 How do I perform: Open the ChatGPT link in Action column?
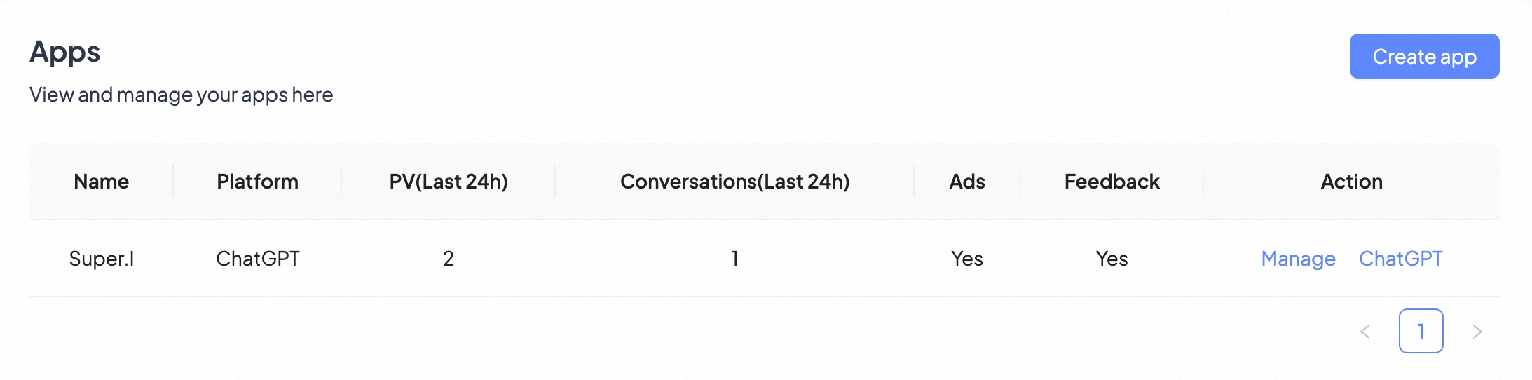pyautogui.click(x=1400, y=259)
